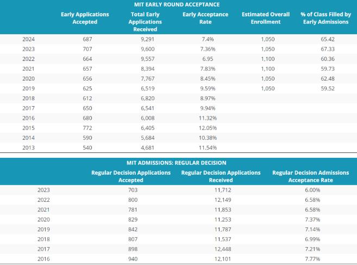Select the 612 early accepted cell
The width and height of the screenshot is (357, 265).
tap(87, 98)
